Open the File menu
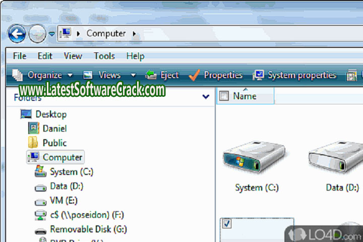 click(20, 56)
